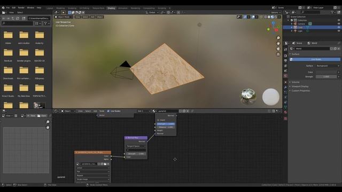
Task: Open the Edit menu
Action: pyautogui.click(x=14, y=7)
